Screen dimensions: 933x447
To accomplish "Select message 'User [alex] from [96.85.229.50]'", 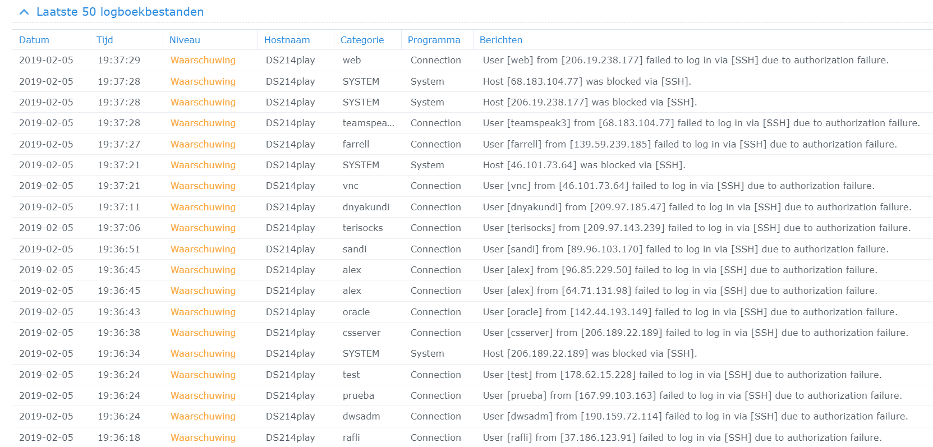I will tap(680, 270).
